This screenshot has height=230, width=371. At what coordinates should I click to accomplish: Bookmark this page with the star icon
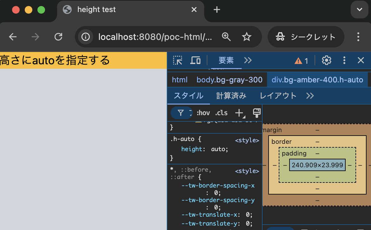pyautogui.click(x=247, y=37)
